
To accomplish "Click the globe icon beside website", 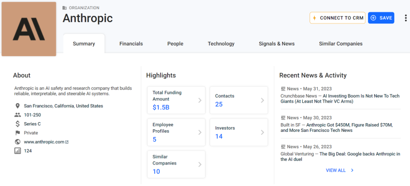I will tap(17, 142).
